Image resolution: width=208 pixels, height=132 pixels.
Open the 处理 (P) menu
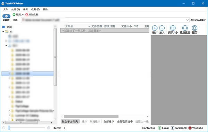(x=16, y=9)
